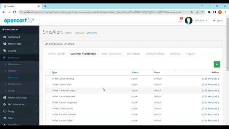Click the Sales cart icon
The image size is (229, 129).
coord(5,118)
